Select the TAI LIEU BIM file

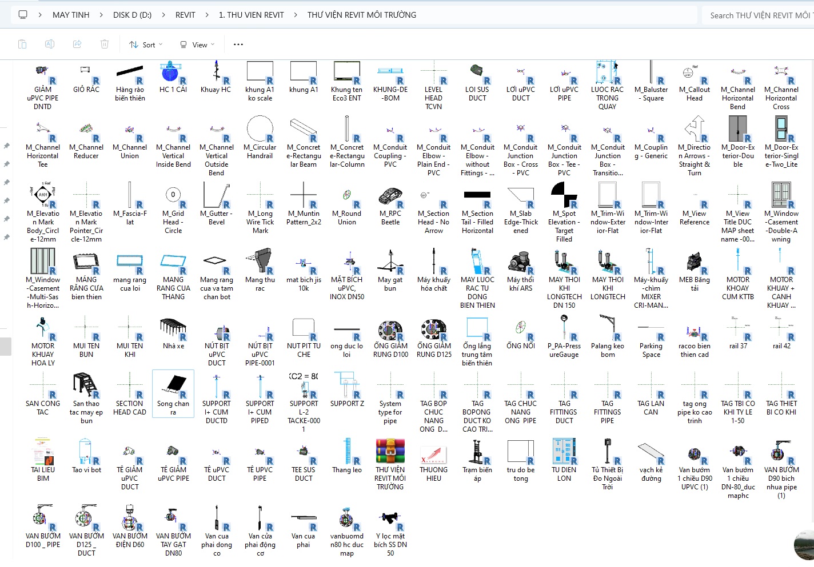pyautogui.click(x=43, y=461)
